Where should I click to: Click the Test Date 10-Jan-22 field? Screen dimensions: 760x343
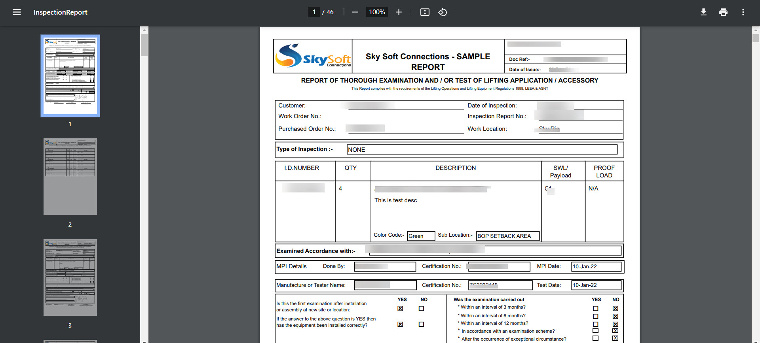(596, 285)
